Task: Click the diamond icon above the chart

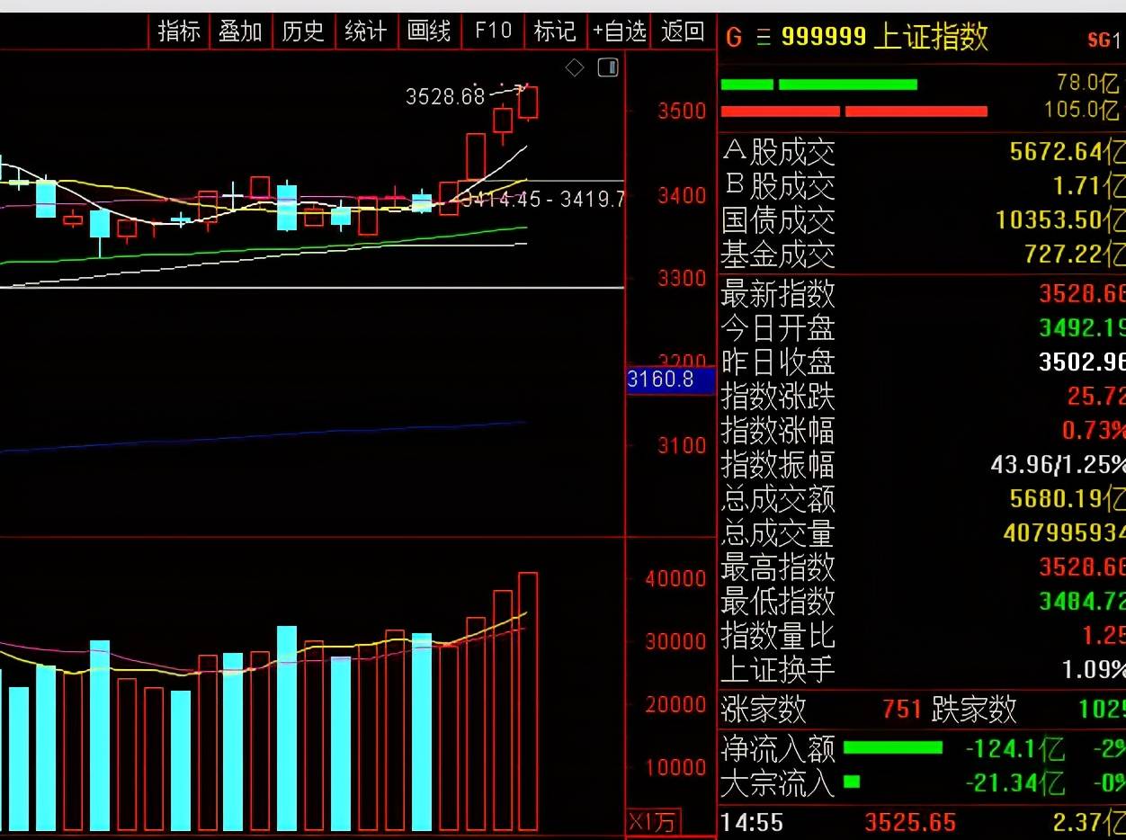Action: [x=575, y=68]
